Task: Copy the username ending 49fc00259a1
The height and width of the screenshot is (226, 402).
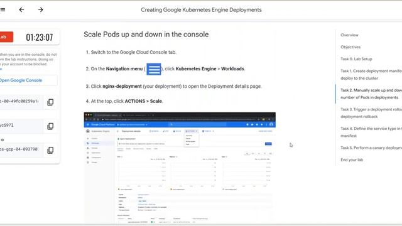Action: pos(50,102)
